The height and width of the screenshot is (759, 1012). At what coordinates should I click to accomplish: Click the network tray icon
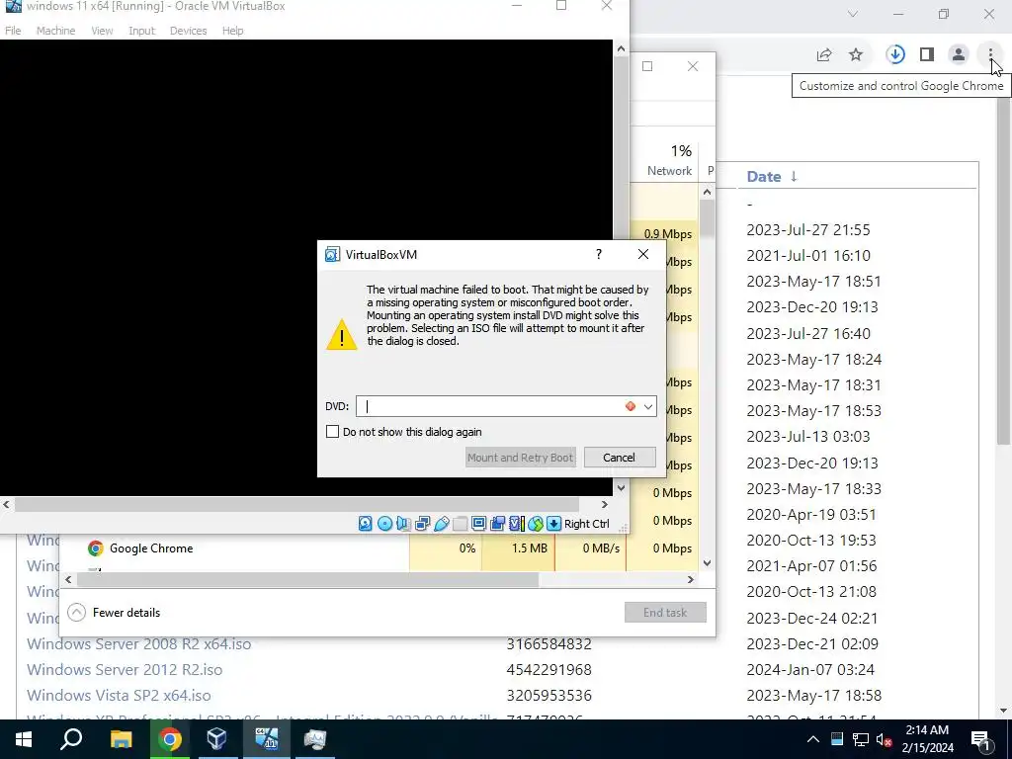coord(861,739)
